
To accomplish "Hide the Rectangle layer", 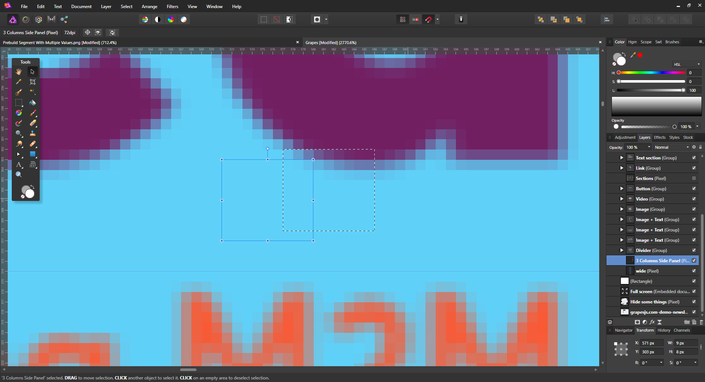I will coord(694,281).
